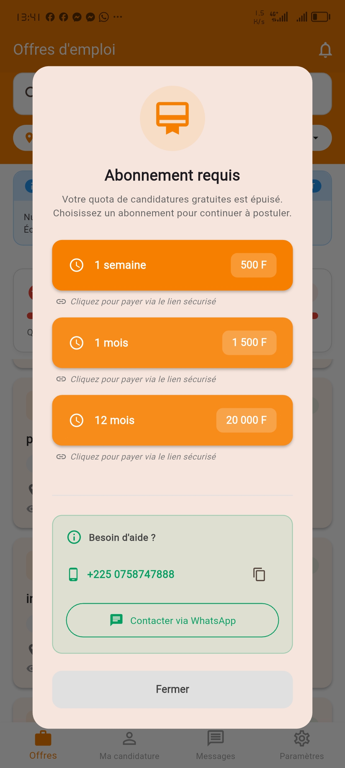345x768 pixels.
Task: Click the info icon next to Besoin d'aide
Action: 73,537
